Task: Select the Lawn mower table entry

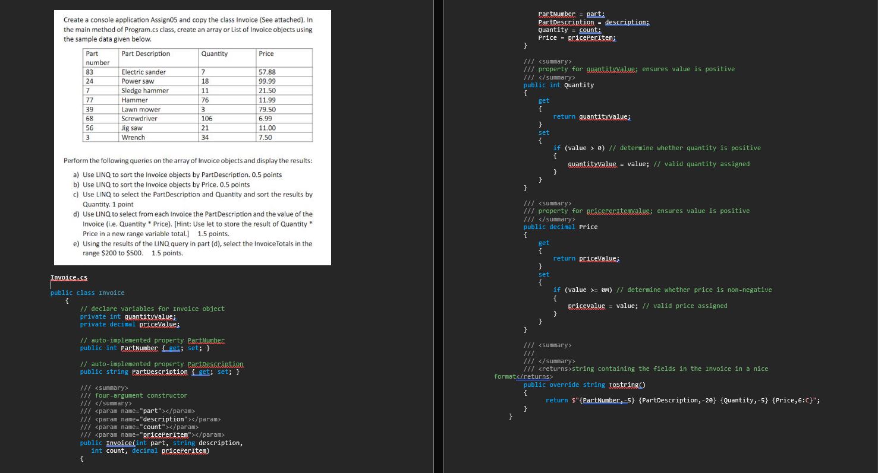Action: 140,109
